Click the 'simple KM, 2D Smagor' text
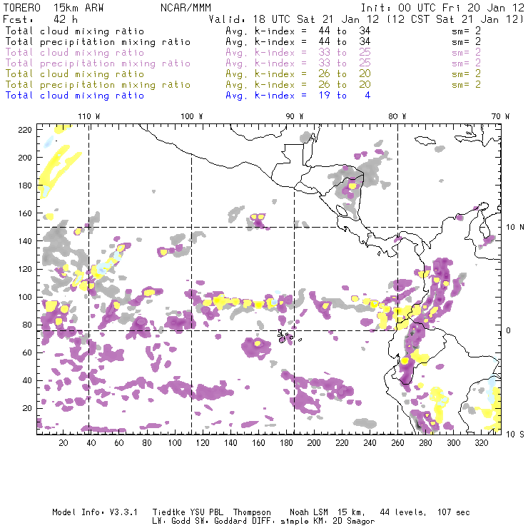The height and width of the screenshot is (528, 528). point(328,522)
